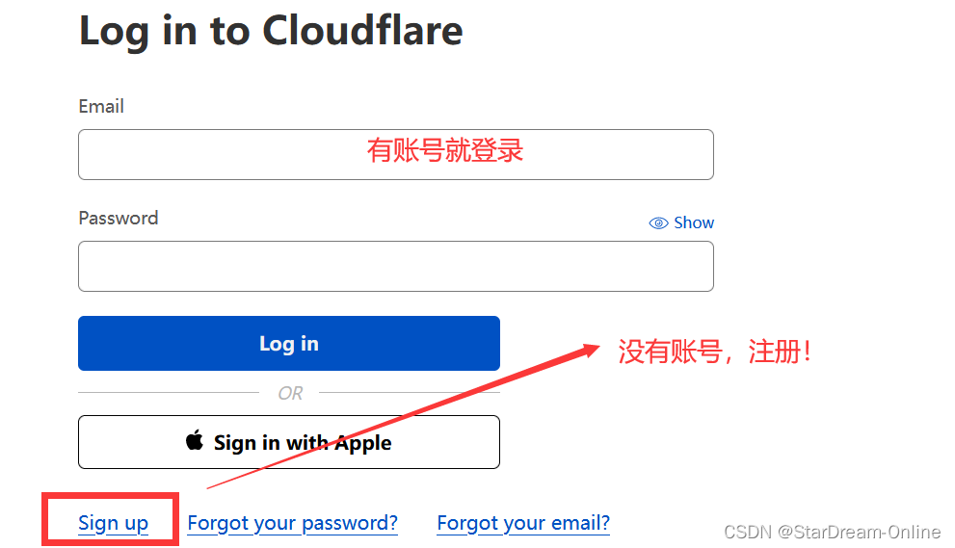Image resolution: width=955 pixels, height=548 pixels.
Task: Click the OR divider text
Action: click(x=290, y=393)
